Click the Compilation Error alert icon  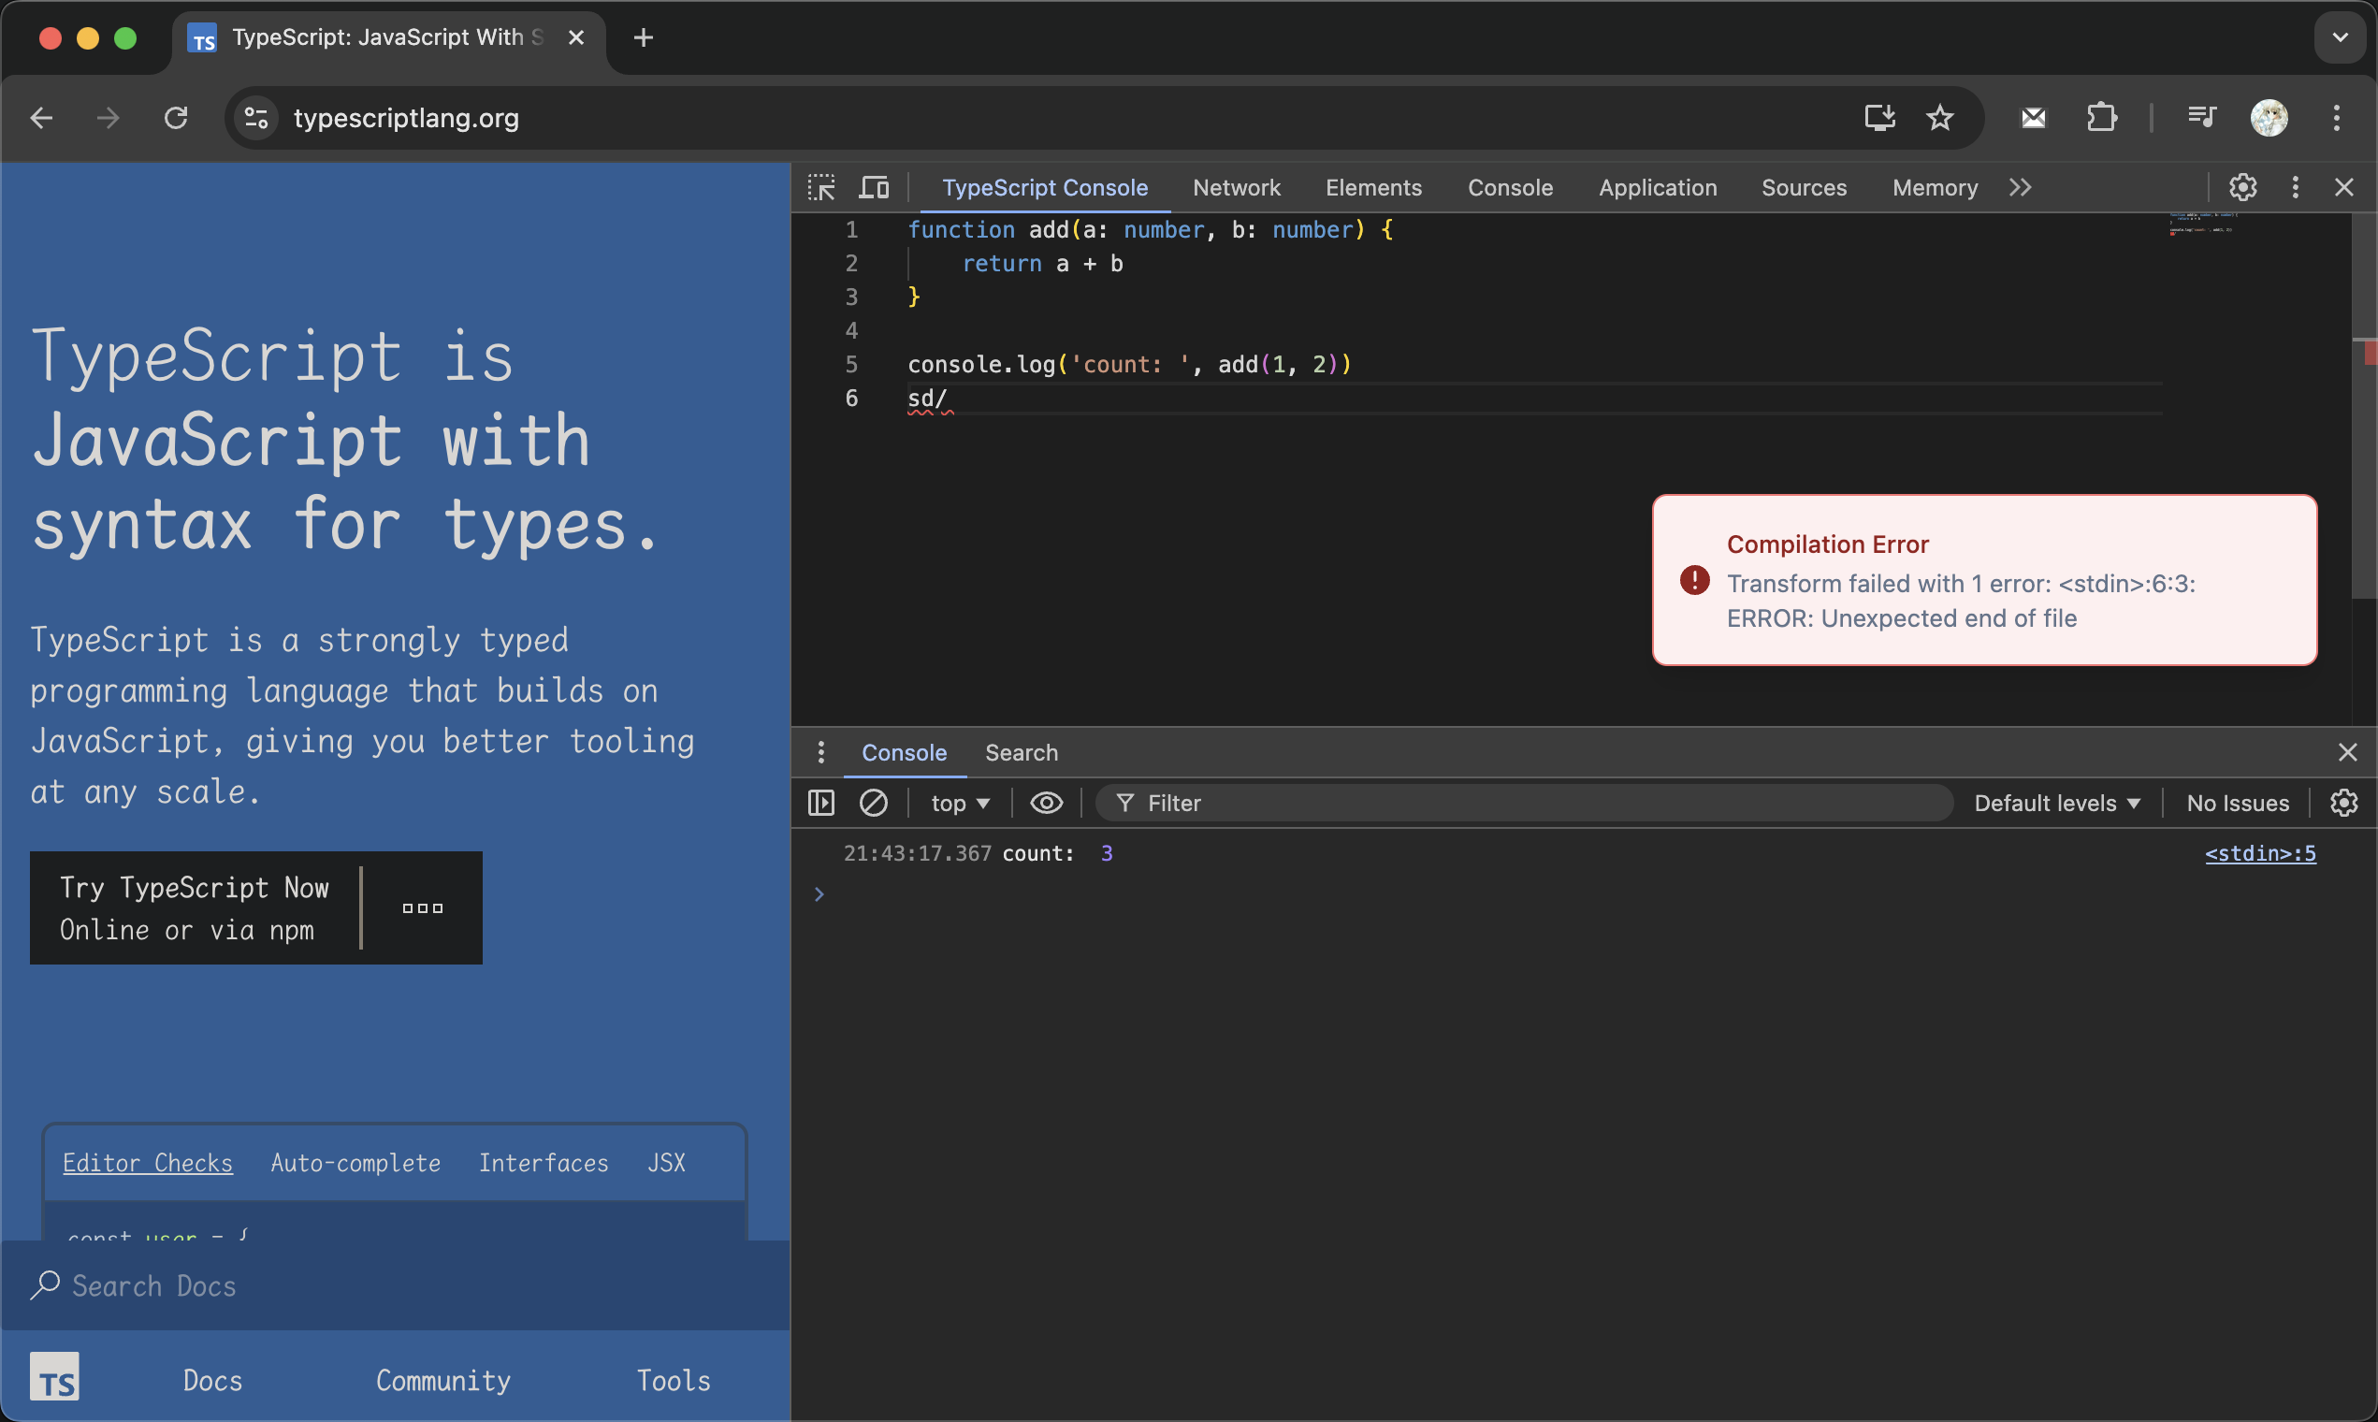point(1694,580)
